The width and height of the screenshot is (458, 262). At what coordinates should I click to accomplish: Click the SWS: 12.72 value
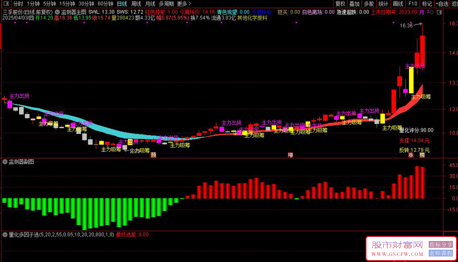[130, 12]
